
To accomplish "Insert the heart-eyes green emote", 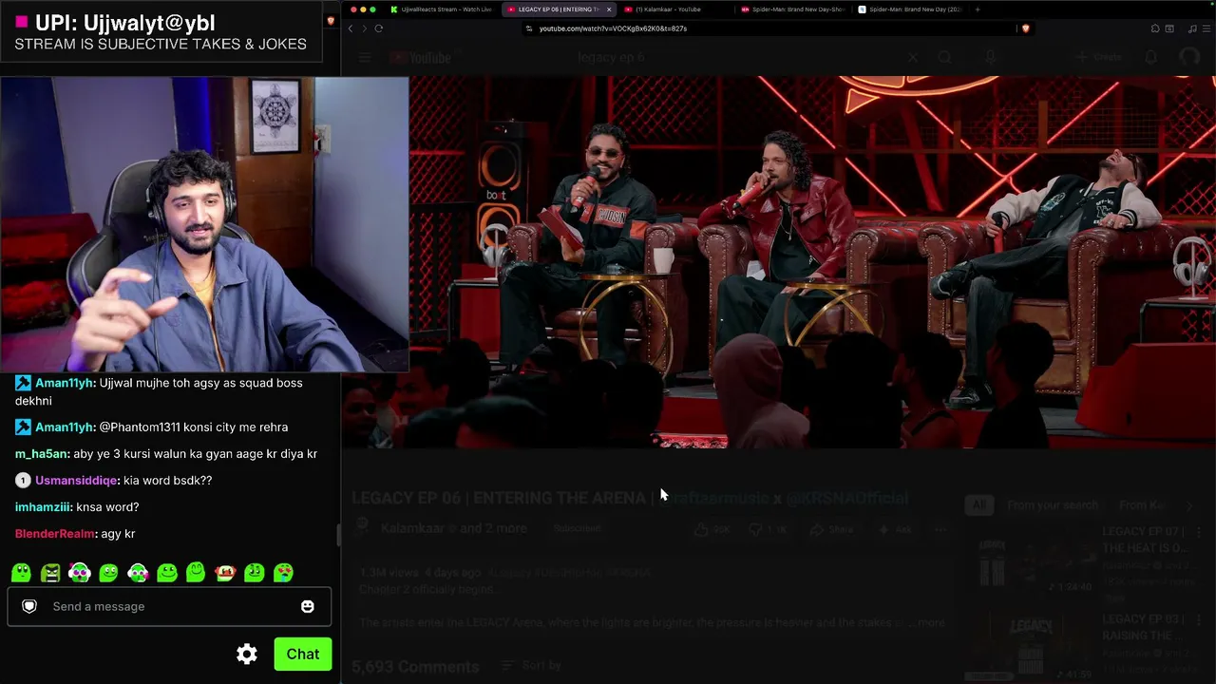I will 283,572.
